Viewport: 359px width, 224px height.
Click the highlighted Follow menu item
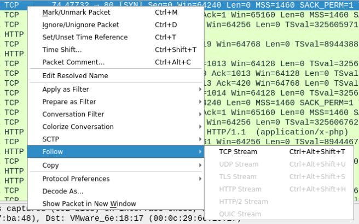point(53,152)
